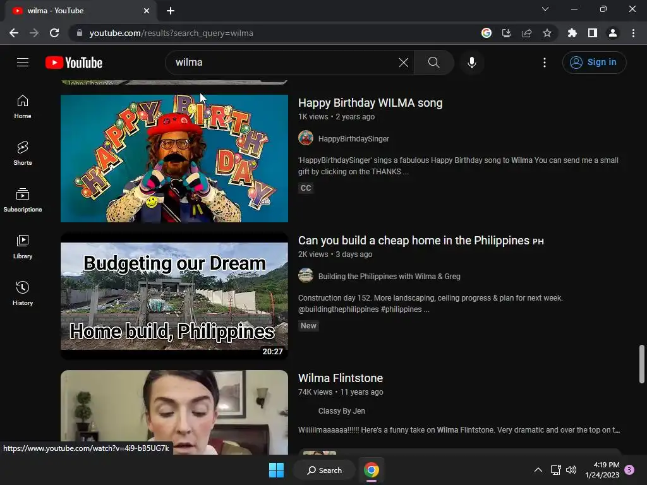Image resolution: width=647 pixels, height=485 pixels.
Task: Click the HappyBirthdaySinger channel avatar
Action: coord(306,138)
